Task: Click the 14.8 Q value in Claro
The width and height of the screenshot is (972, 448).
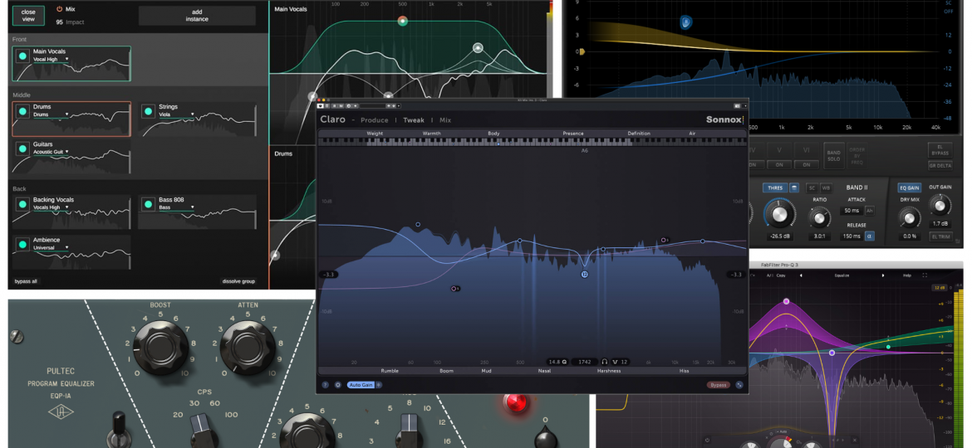Action: click(558, 362)
